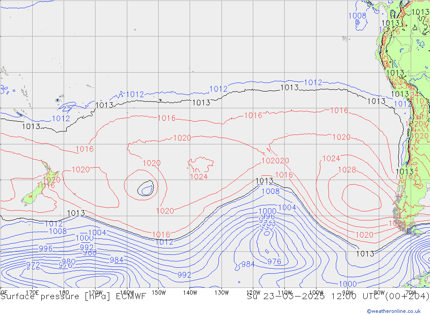Click the "Surface pressure [hPa] ECMWF" title

(73, 297)
